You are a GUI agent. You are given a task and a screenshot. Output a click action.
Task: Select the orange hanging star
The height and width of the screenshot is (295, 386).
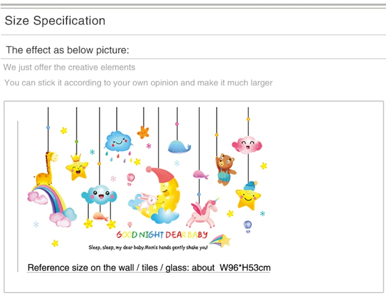click(x=143, y=133)
